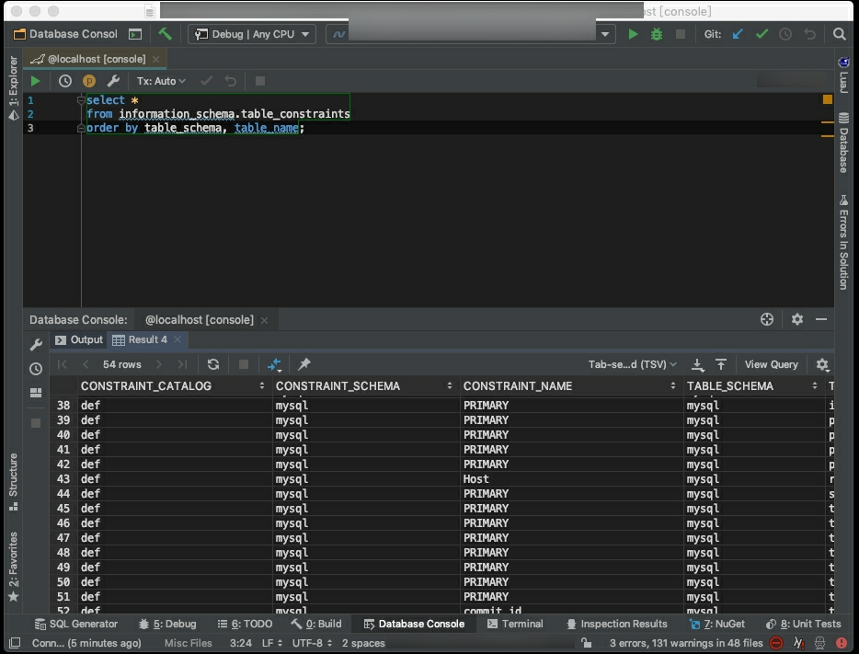
Task: Toggle the tool window bars icon in status bar
Action: click(x=15, y=643)
